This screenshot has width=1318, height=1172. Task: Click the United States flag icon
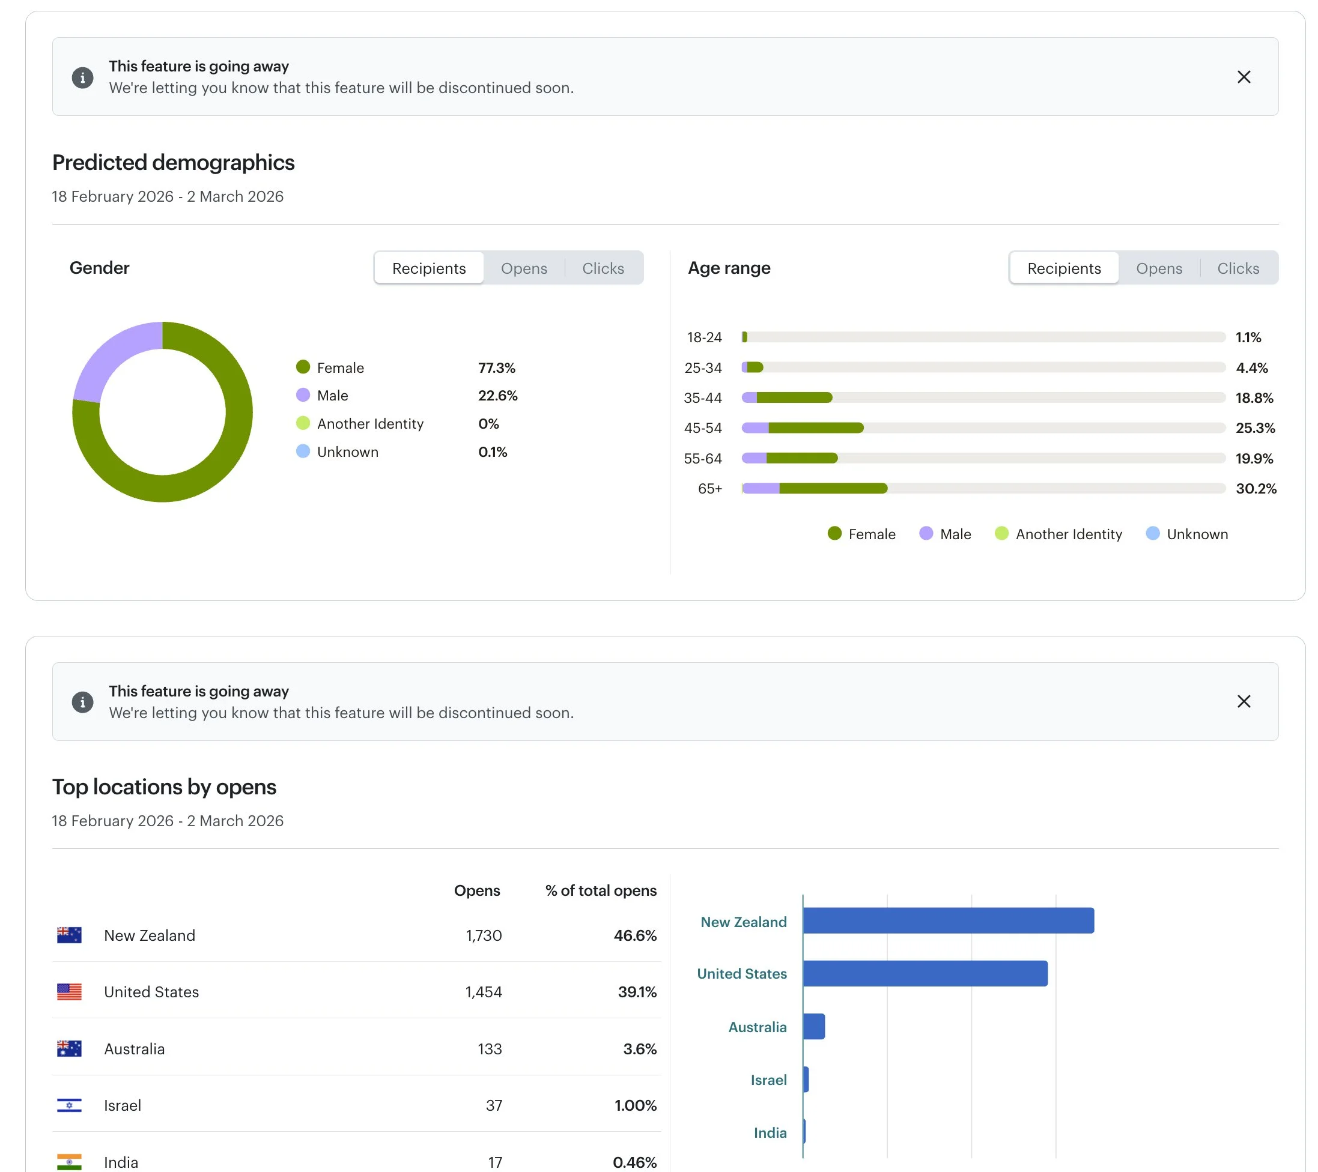(69, 992)
